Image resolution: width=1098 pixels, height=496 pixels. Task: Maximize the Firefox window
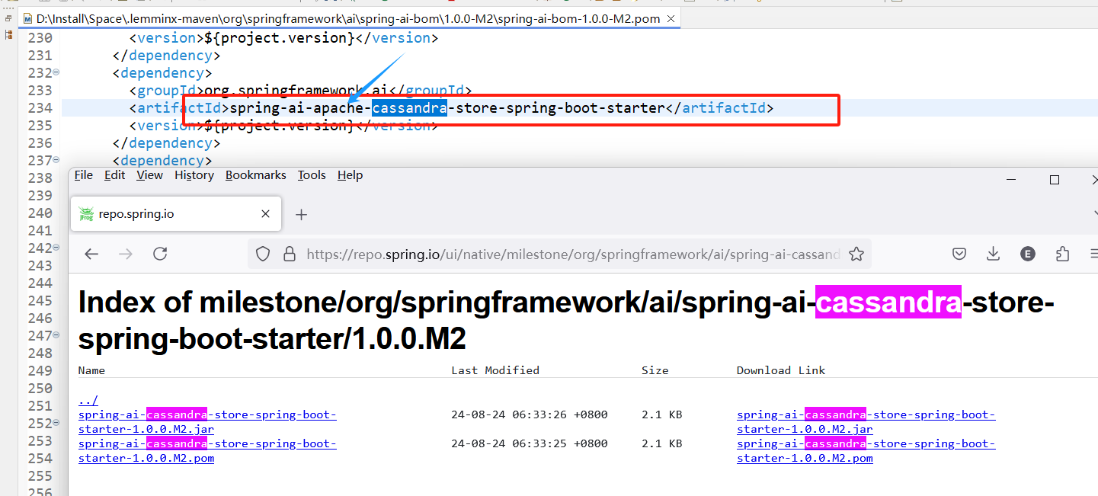(1055, 180)
